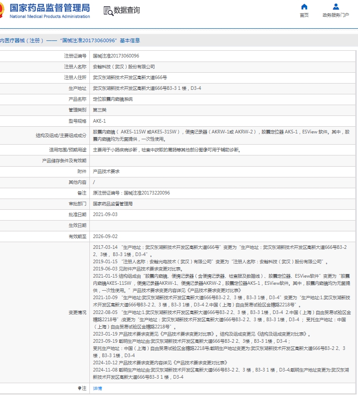Click approval department value 国家药品监督管理局

pyautogui.click(x=113, y=204)
